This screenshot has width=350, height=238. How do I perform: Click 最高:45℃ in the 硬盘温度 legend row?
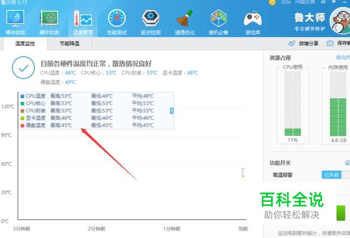click(61, 125)
